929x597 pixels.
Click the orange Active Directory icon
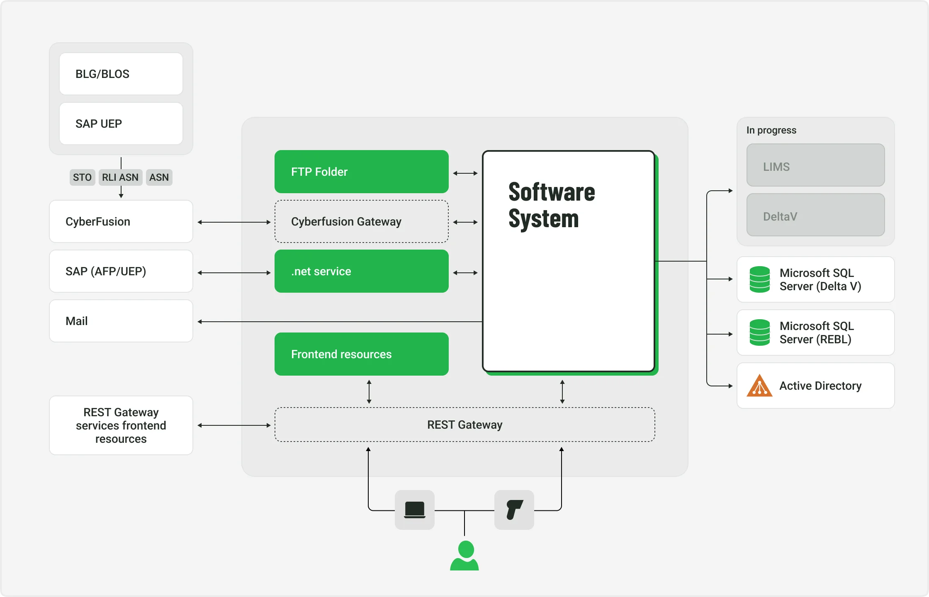[x=759, y=386]
